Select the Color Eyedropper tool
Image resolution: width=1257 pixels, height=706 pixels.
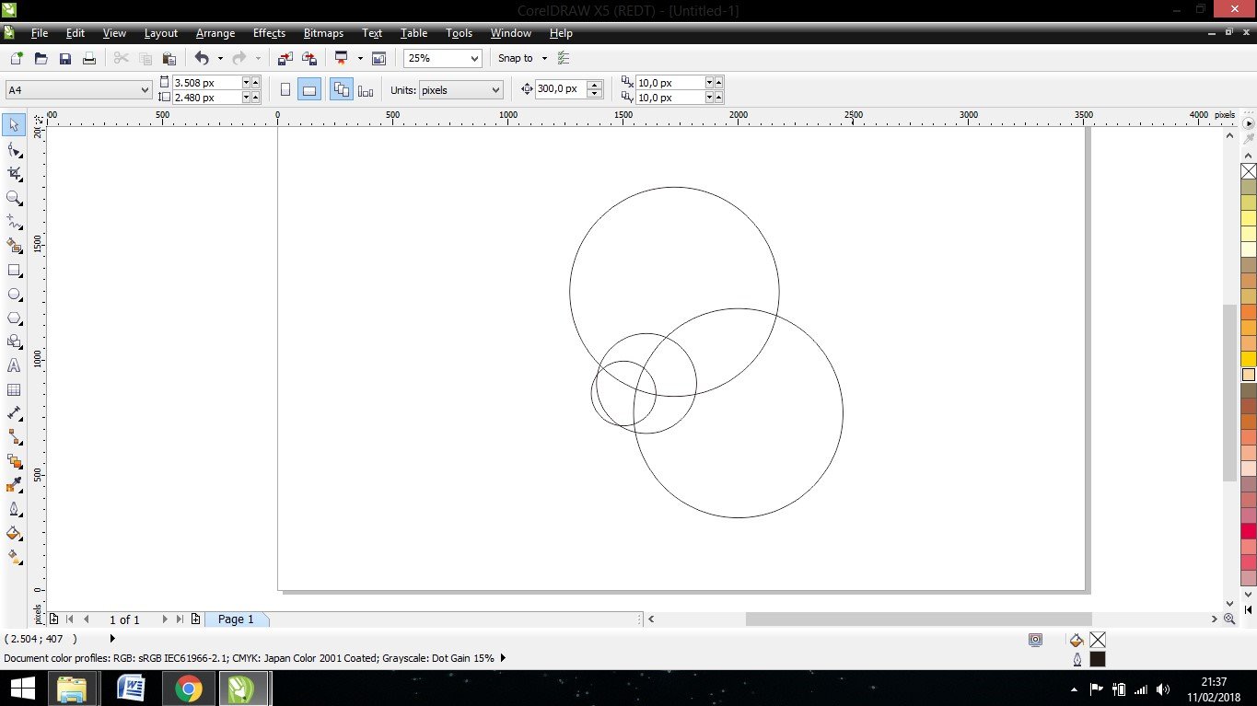tap(14, 485)
